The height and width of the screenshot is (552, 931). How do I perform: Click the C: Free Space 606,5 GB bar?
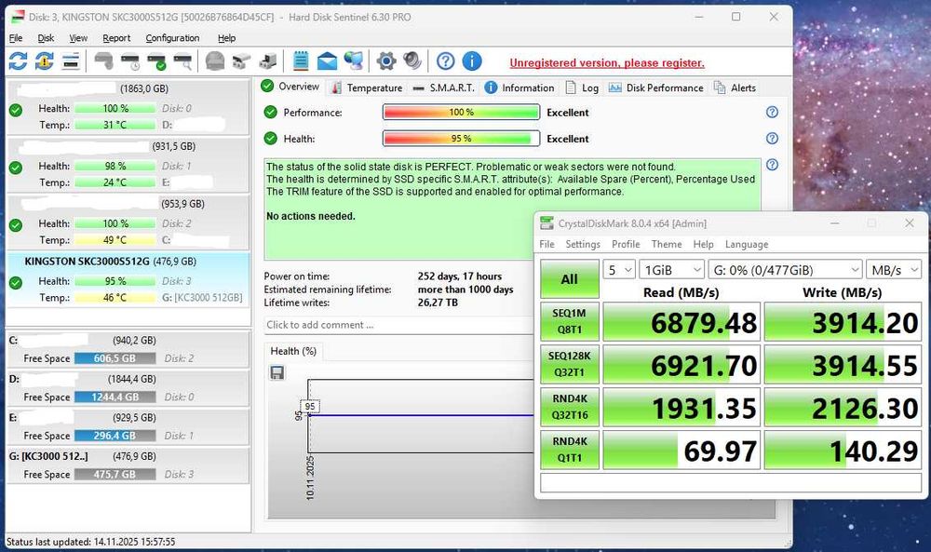pos(115,358)
